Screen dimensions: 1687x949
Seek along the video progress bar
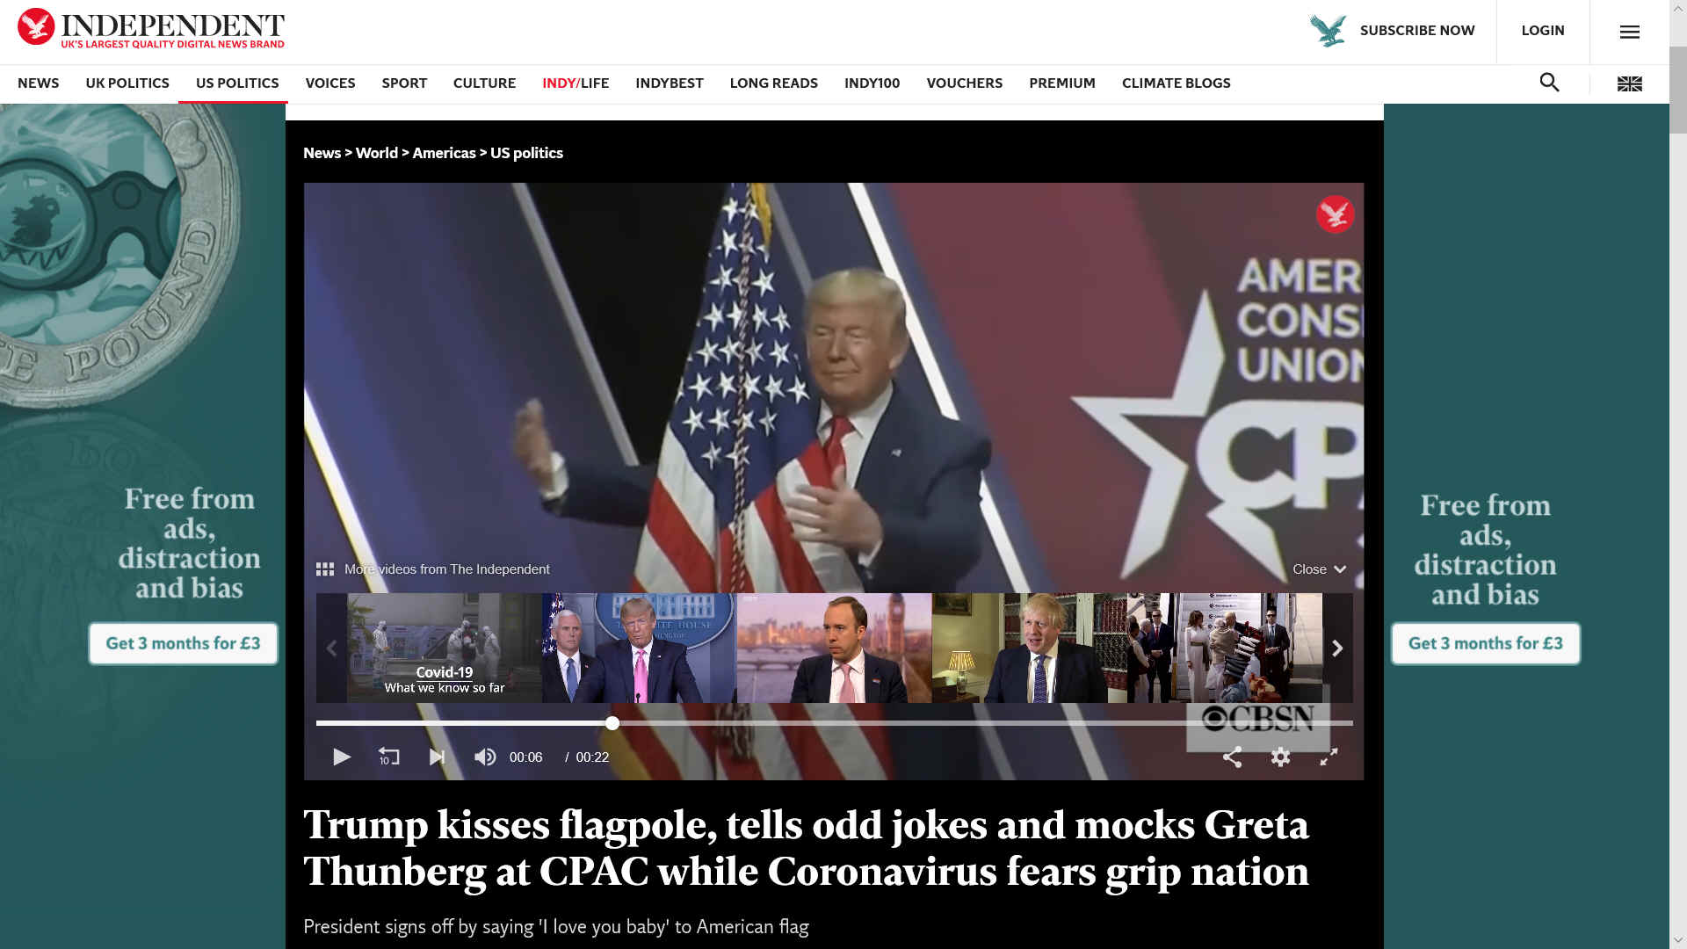coord(834,723)
